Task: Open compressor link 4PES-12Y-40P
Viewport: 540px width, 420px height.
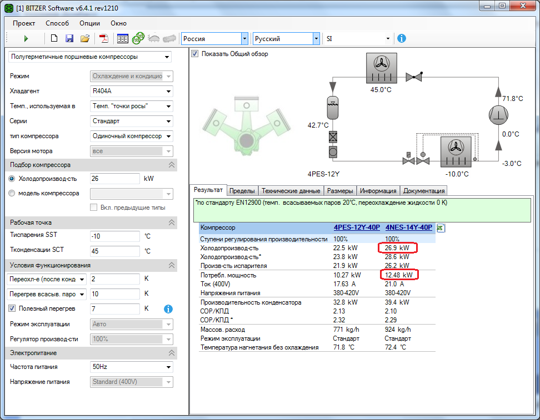Action: (x=357, y=227)
